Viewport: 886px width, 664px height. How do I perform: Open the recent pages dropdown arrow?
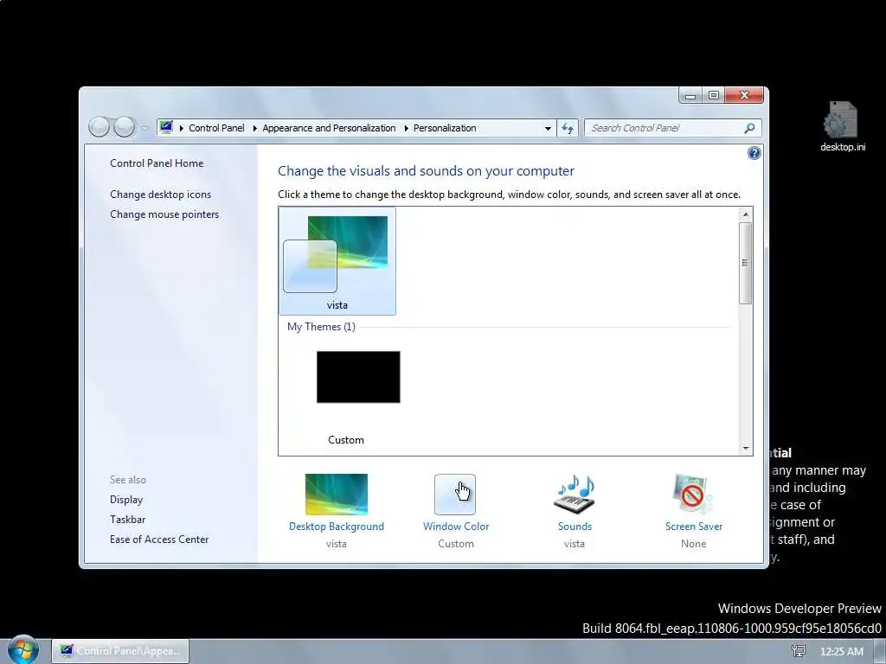[x=144, y=128]
